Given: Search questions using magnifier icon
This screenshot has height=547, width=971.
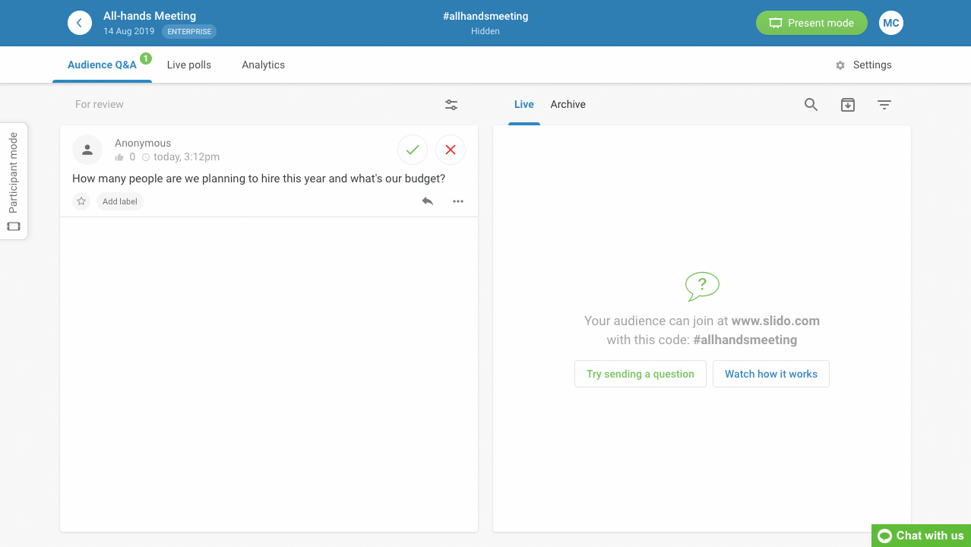Looking at the screenshot, I should click(811, 105).
